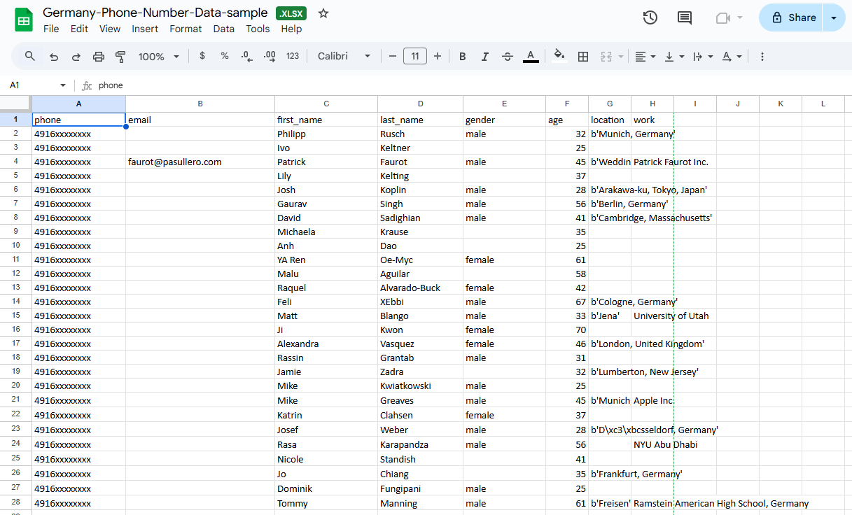
Task: Click the Share button
Action: point(791,17)
